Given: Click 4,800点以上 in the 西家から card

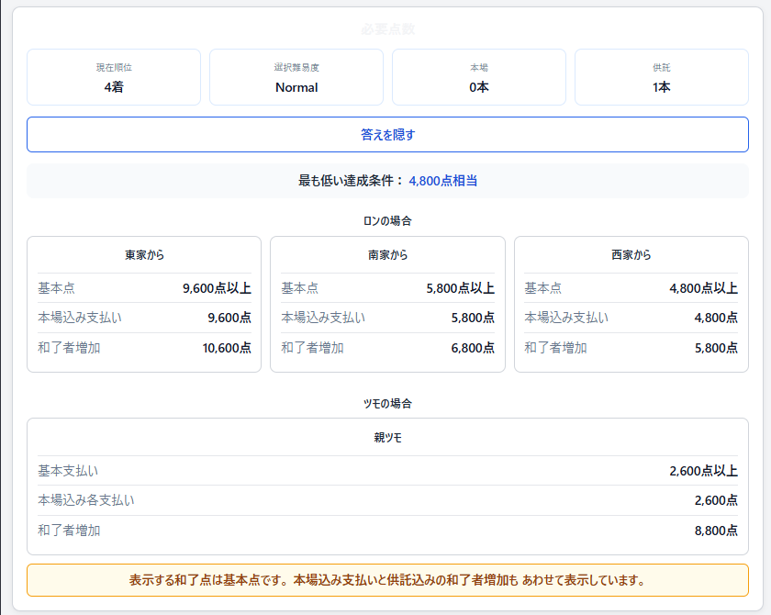Looking at the screenshot, I should coord(704,288).
